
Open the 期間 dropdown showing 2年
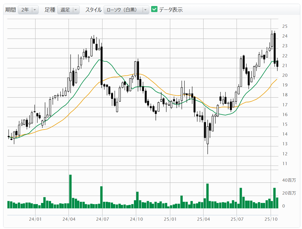(28, 10)
